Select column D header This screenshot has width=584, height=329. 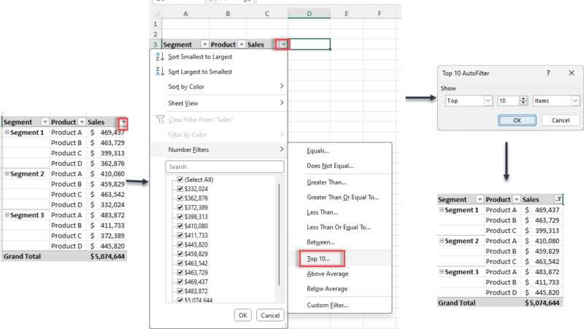[309, 14]
